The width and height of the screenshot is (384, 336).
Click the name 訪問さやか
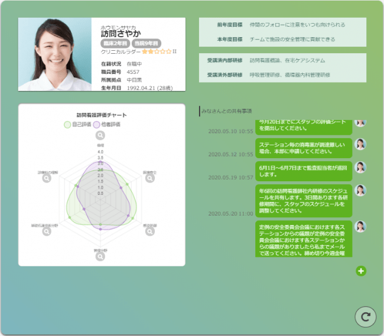tap(121, 34)
